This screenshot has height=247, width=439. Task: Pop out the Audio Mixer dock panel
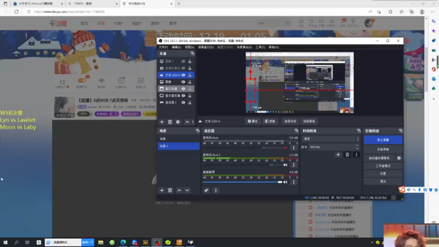[296, 131]
